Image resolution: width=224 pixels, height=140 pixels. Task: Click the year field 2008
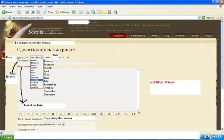[47, 57]
